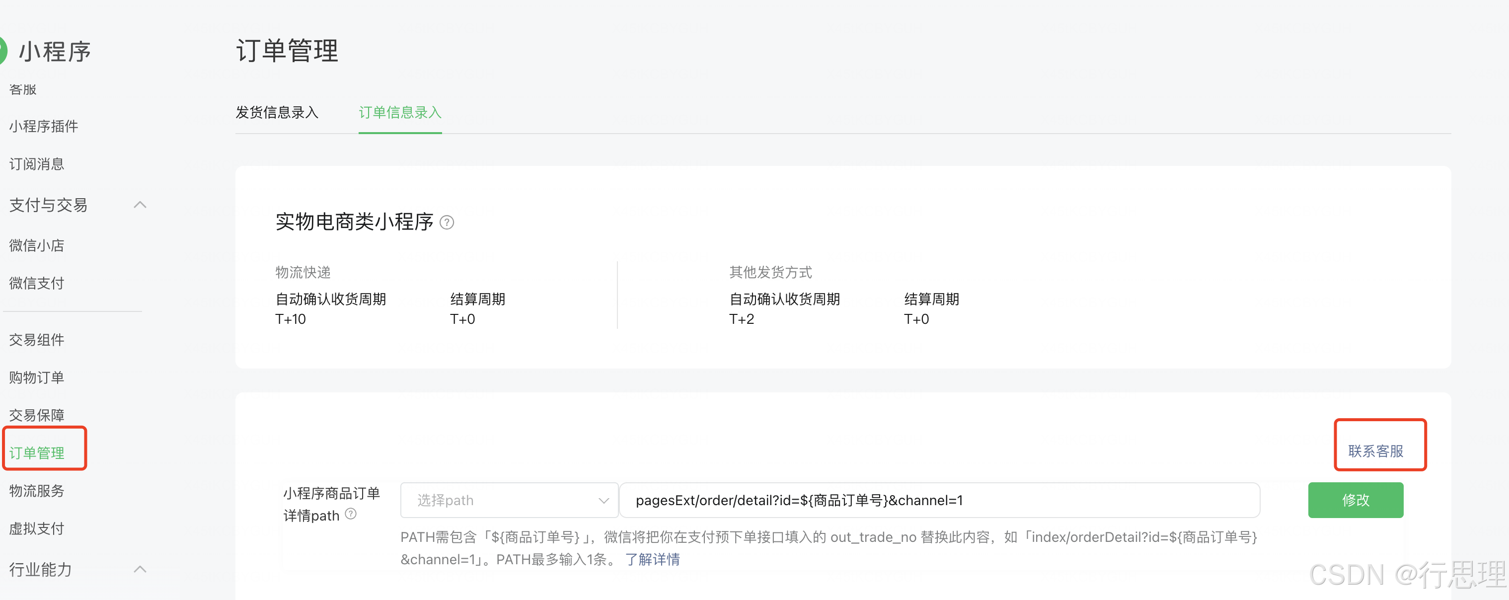1509x600 pixels.
Task: Open 微信小店 sidebar item
Action: click(37, 245)
